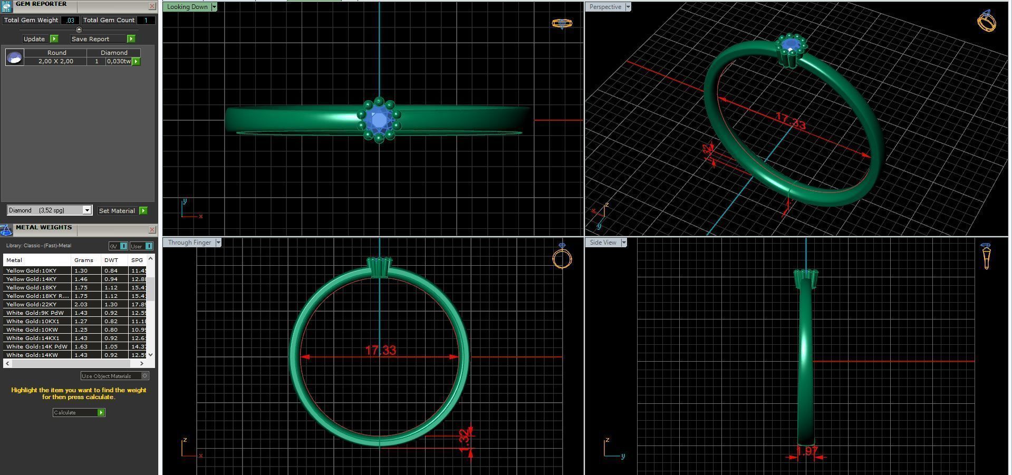Open the Side View viewport dropdown arrow

pos(624,243)
